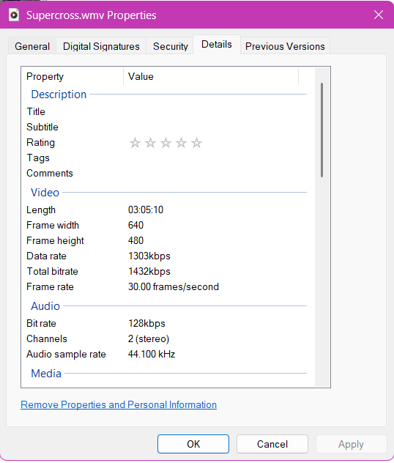Click the Channels label
Viewport: 394px width, 463px height.
(47, 338)
